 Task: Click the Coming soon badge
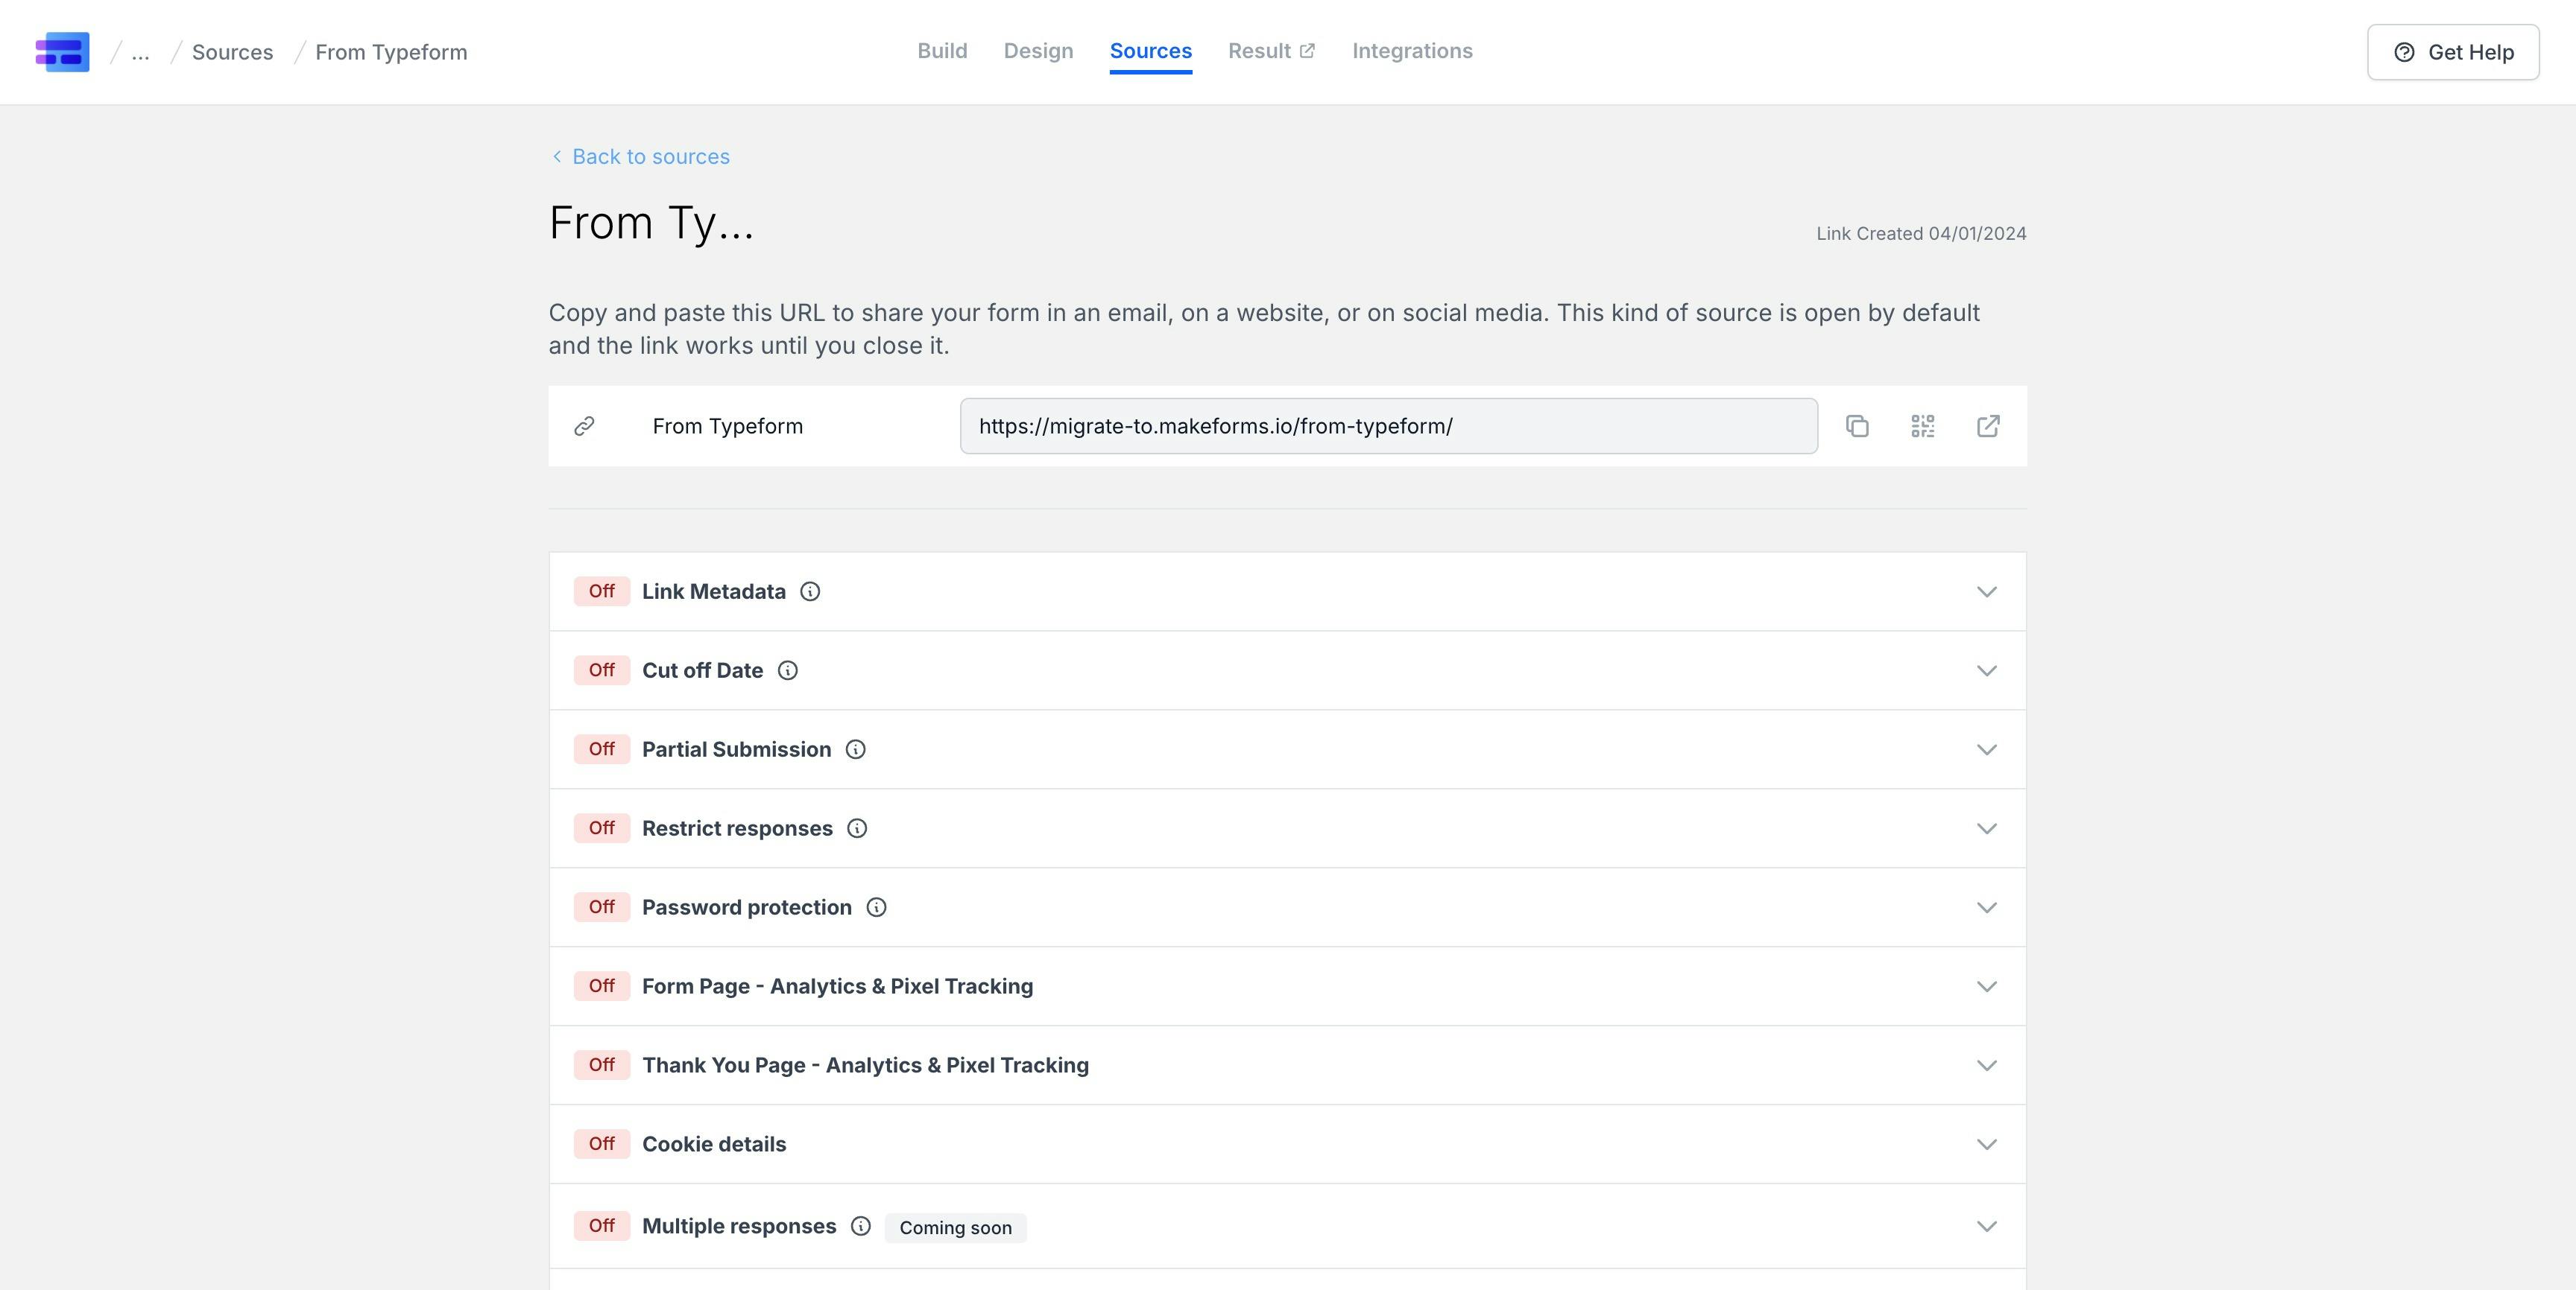pos(955,1228)
